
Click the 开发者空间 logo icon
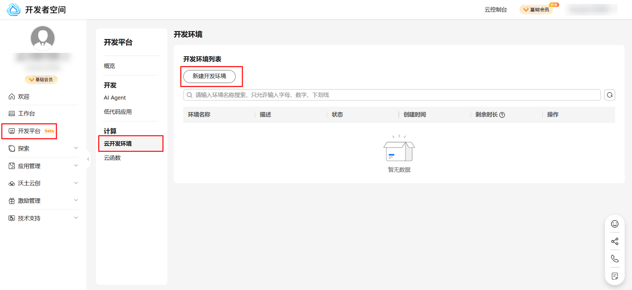tap(13, 9)
